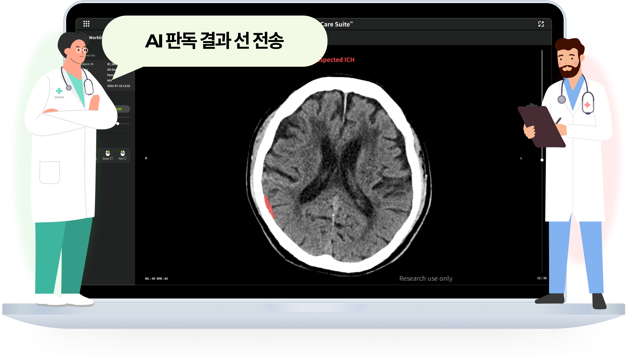This screenshot has width=628, height=363.
Task: Click the L orientation marker
Action: click(x=521, y=158)
